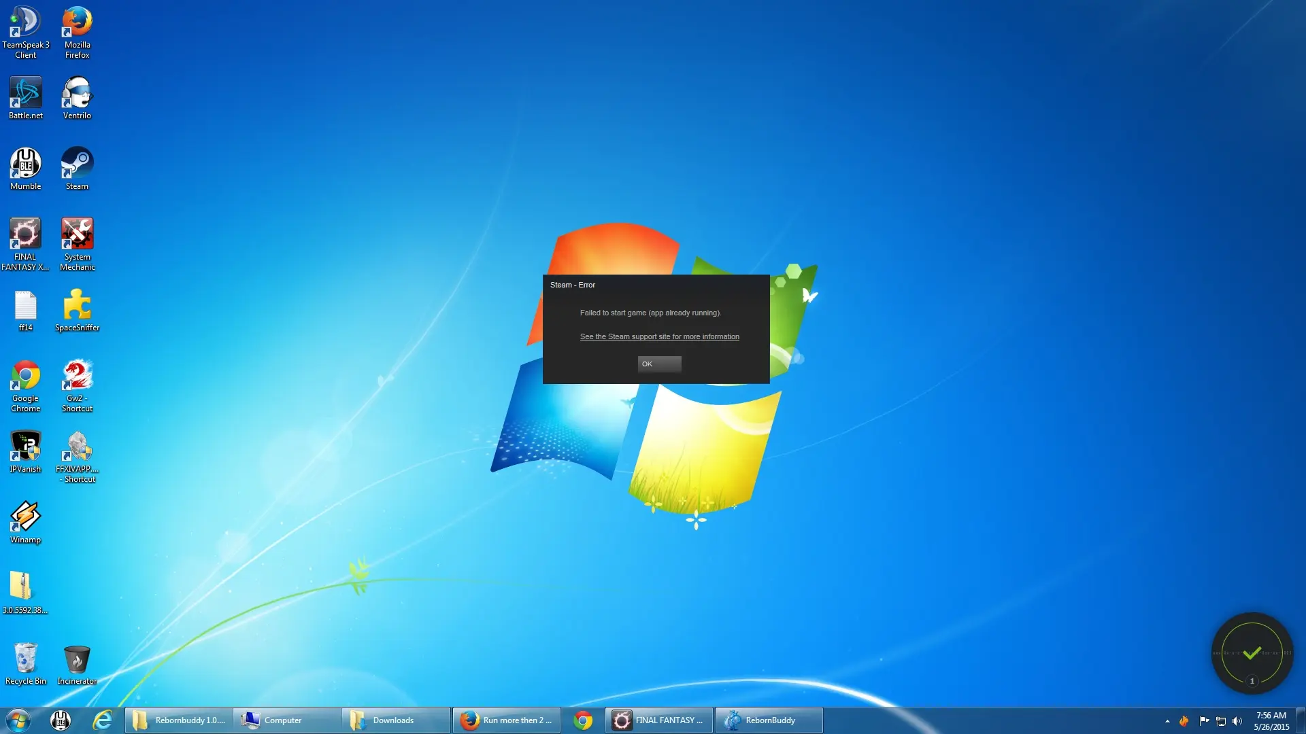Select the Ventrilo desktop shortcut
This screenshot has height=734, width=1306.
[x=77, y=97]
